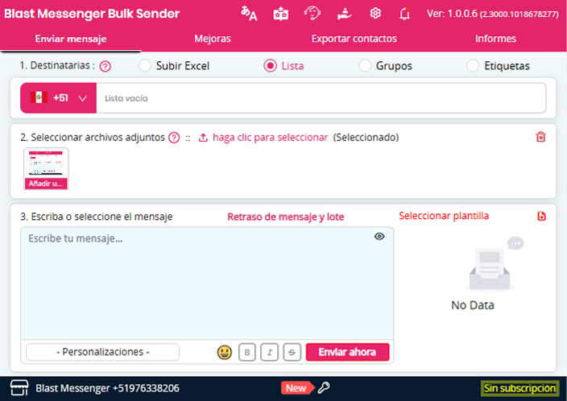Apply bold formatting with B button
Image resolution: width=567 pixels, height=401 pixels.
(x=247, y=352)
